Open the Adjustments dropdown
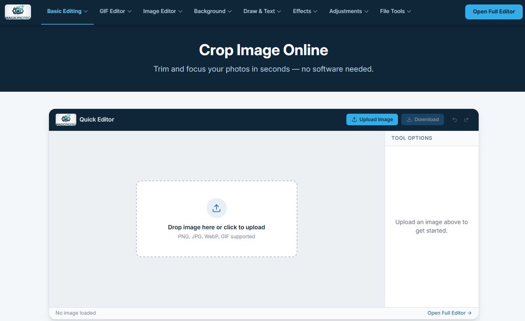The height and width of the screenshot is (321, 525). click(349, 11)
